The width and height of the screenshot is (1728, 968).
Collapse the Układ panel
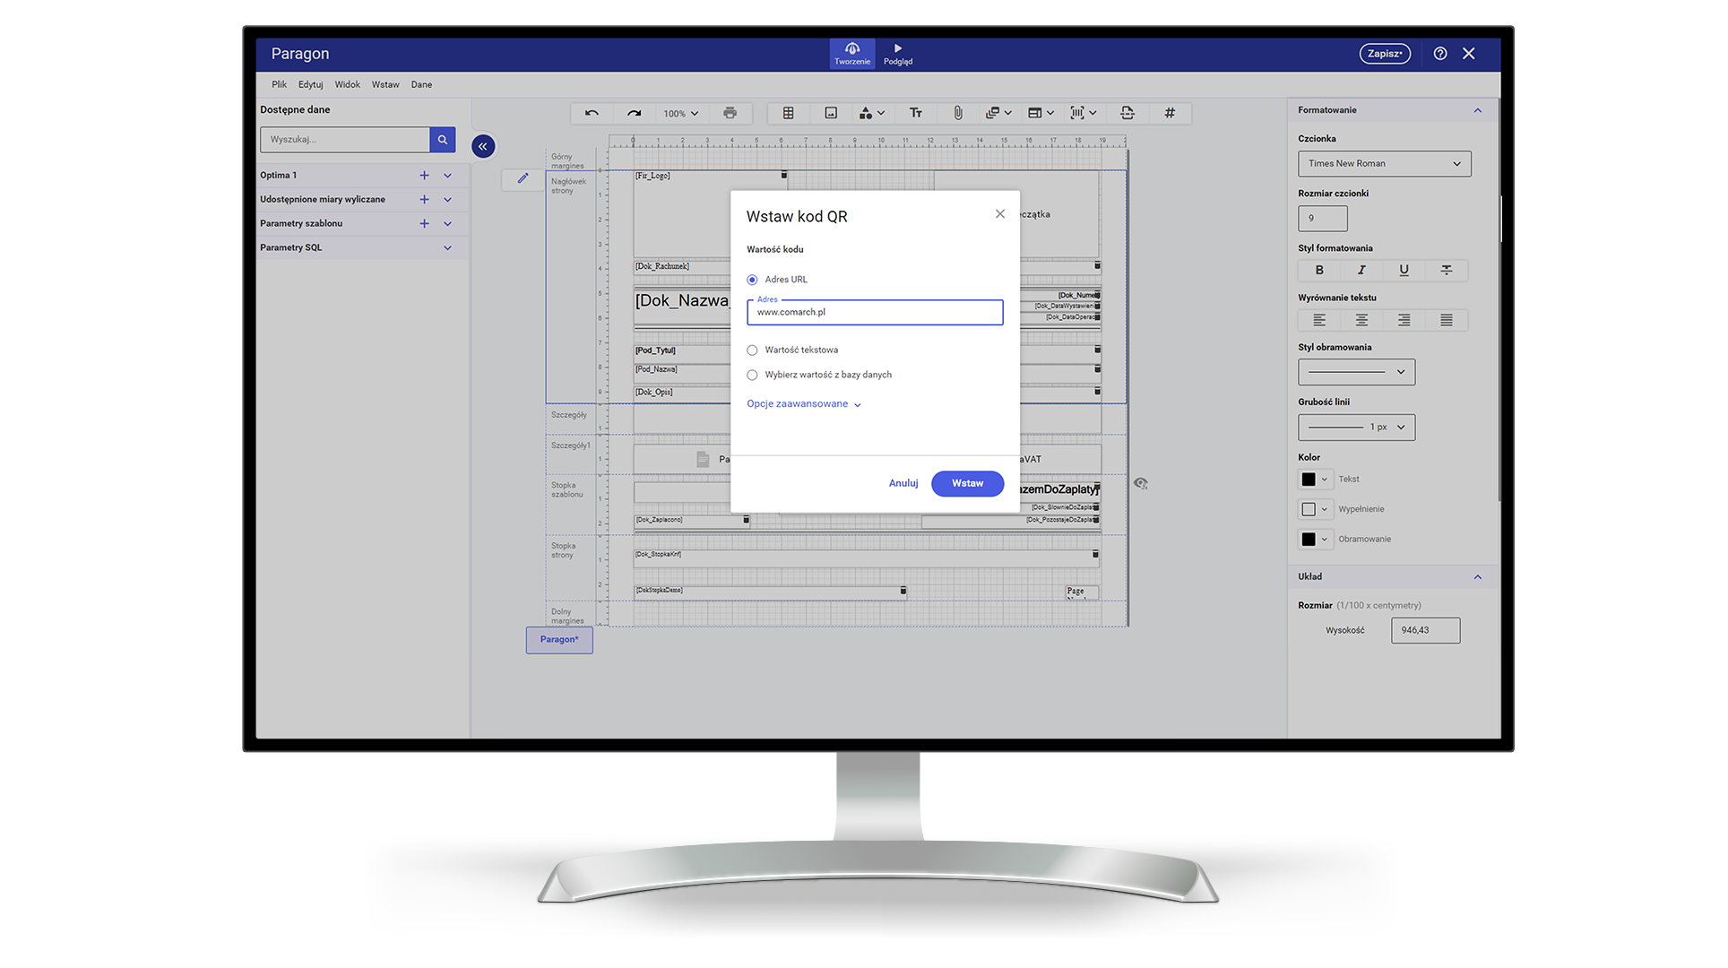coord(1477,577)
